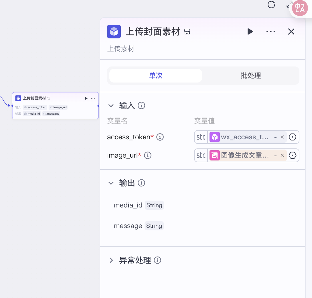This screenshot has width=312, height=298.
Task: Open the three-dot more menu in panel header
Action: pos(270,32)
